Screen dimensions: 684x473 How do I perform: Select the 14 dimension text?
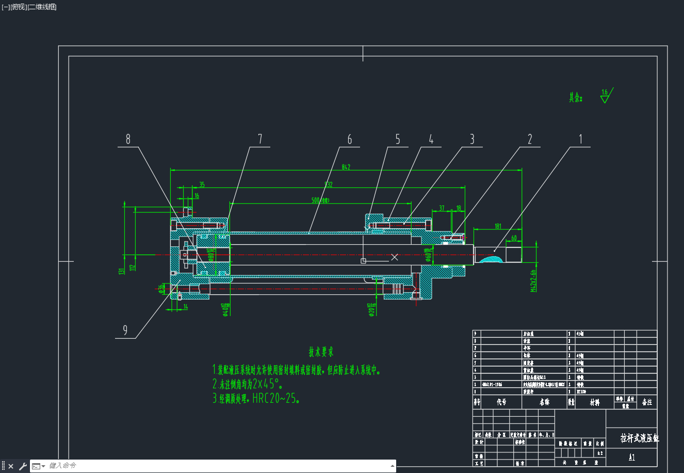(x=186, y=307)
